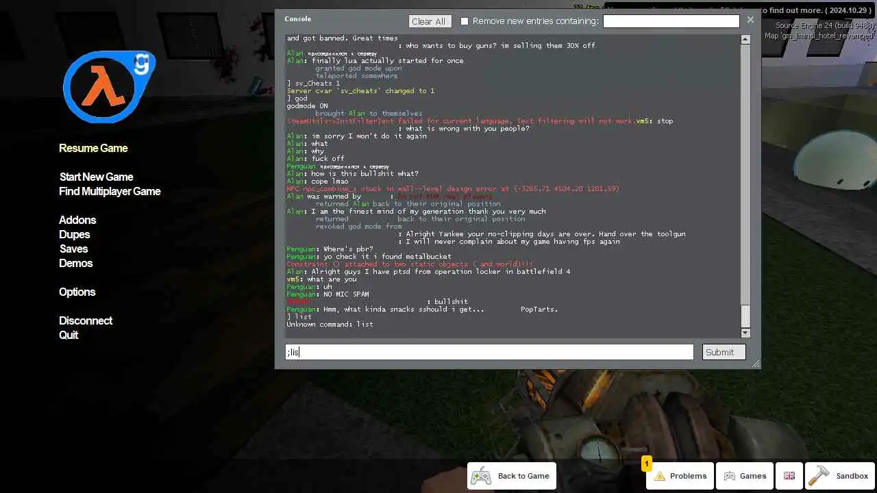Click line 'godmode ON'

[307, 106]
